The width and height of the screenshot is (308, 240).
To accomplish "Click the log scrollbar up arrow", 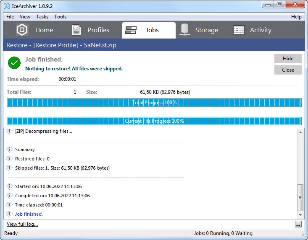I will (300, 132).
